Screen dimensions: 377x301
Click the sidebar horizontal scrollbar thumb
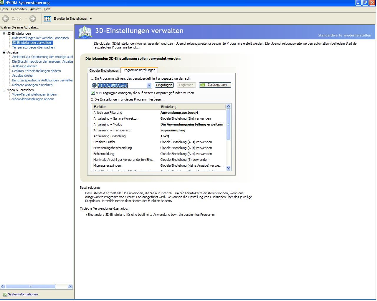[x=31, y=286]
